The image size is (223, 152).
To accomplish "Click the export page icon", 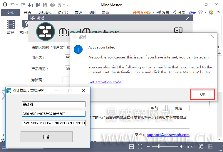I will (60, 5).
